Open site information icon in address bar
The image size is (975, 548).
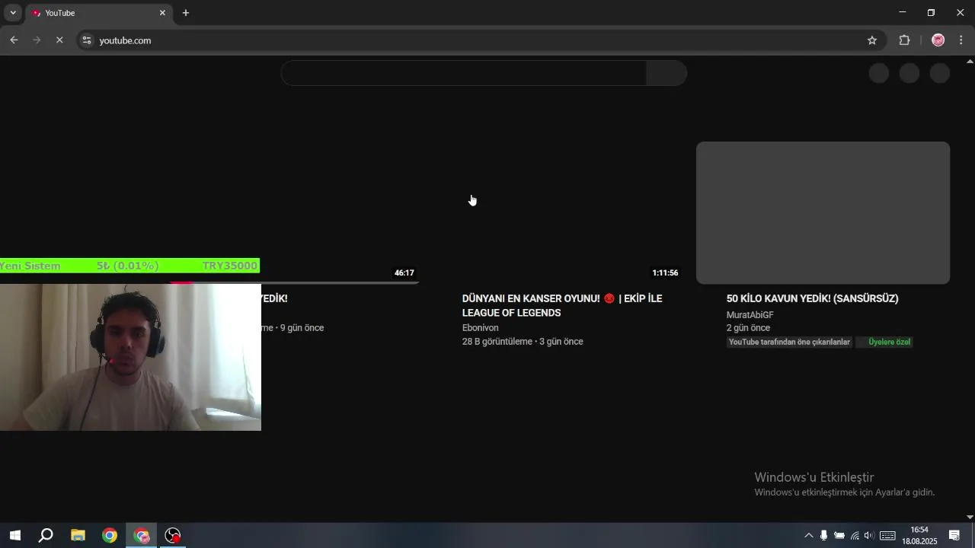click(x=87, y=40)
